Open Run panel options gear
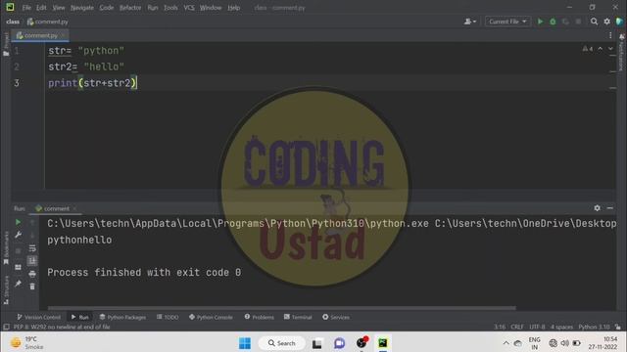This screenshot has width=627, height=352. tap(597, 208)
